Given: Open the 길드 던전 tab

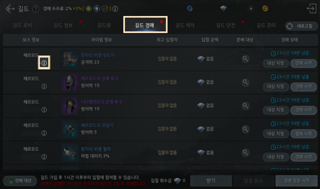Looking at the screenshot, I should tap(226, 25).
